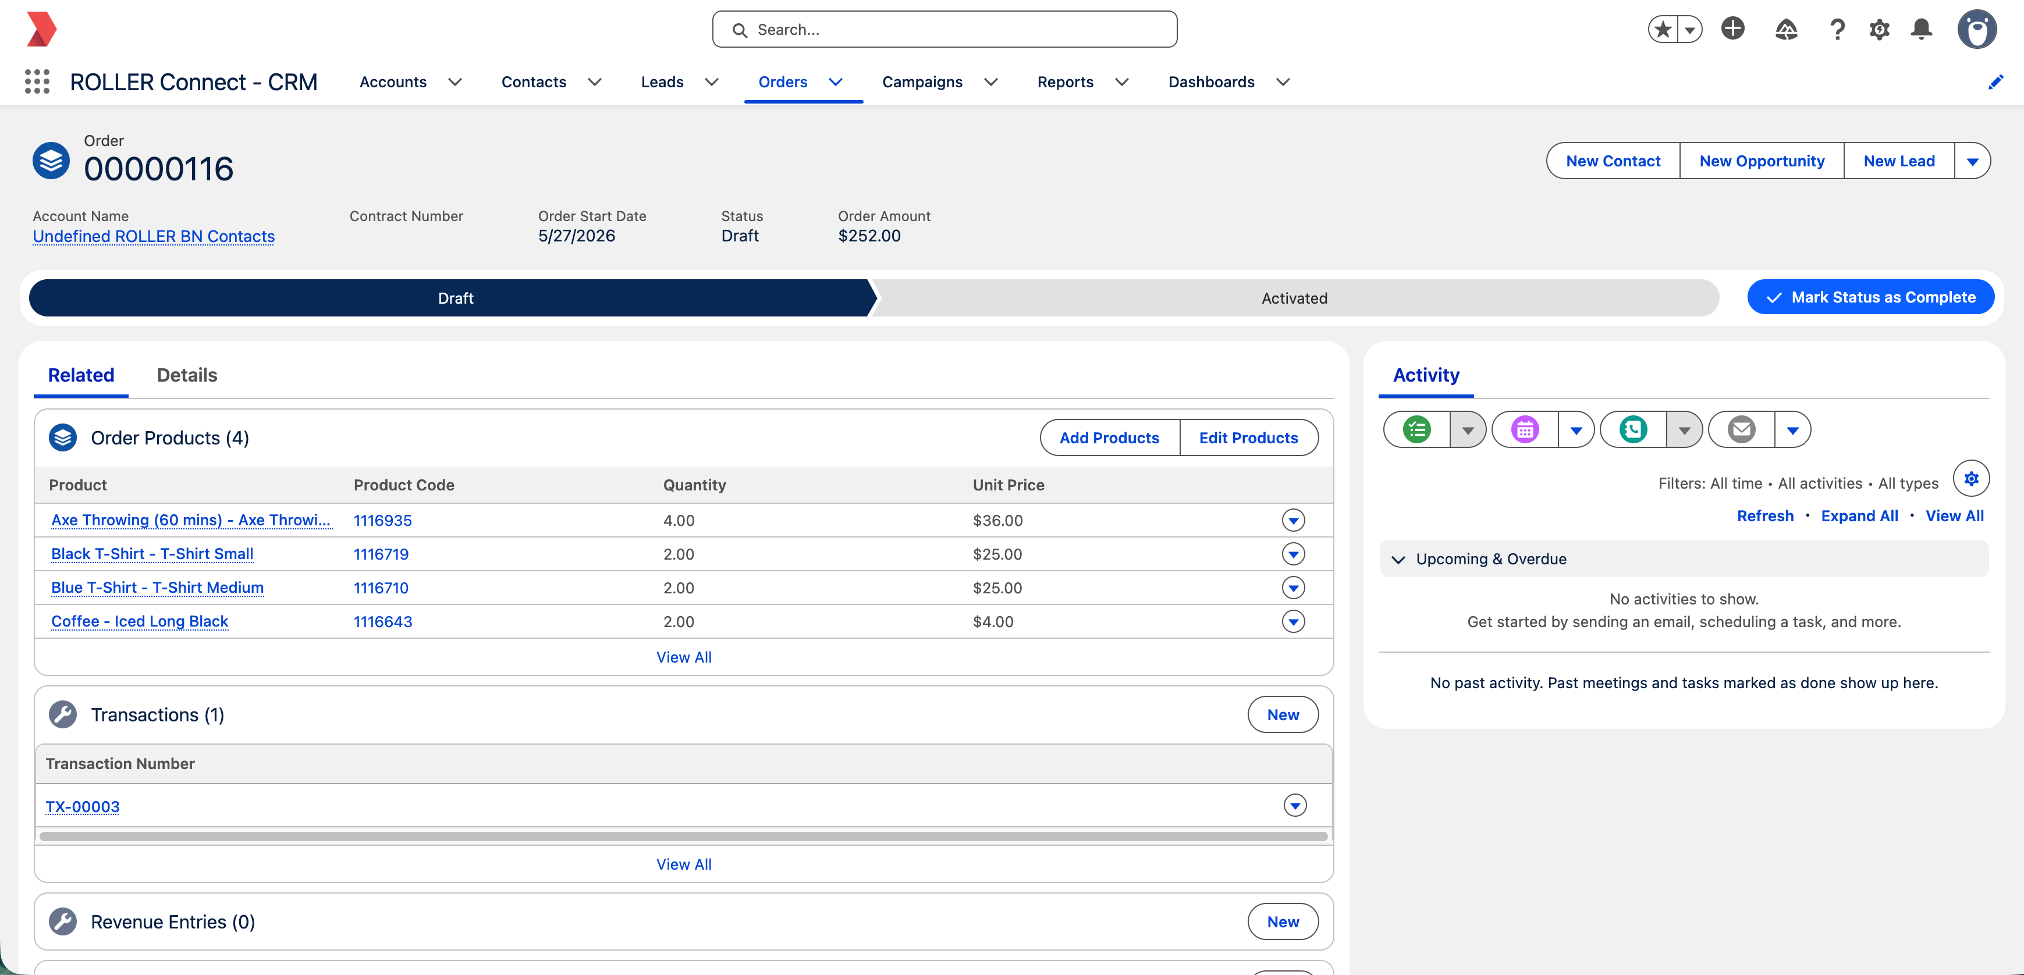Click the New Lead button
Image resolution: width=2024 pixels, height=975 pixels.
1899,161
